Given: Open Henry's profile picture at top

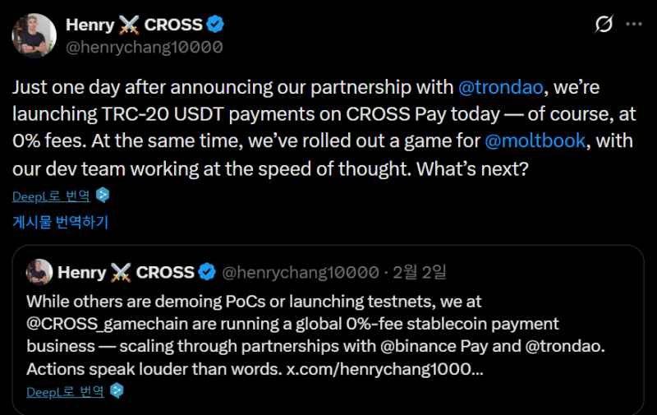Looking at the screenshot, I should 34,35.
